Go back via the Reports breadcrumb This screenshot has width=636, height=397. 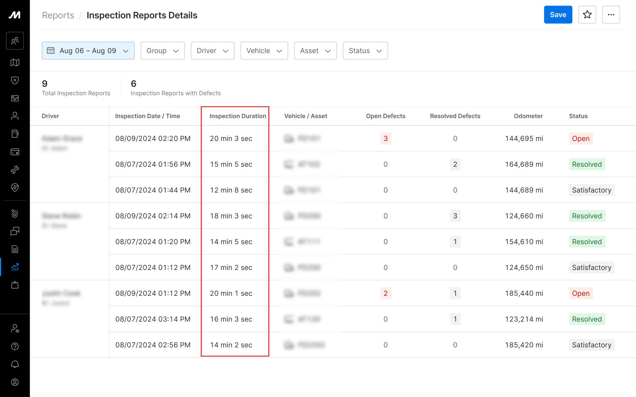click(58, 15)
